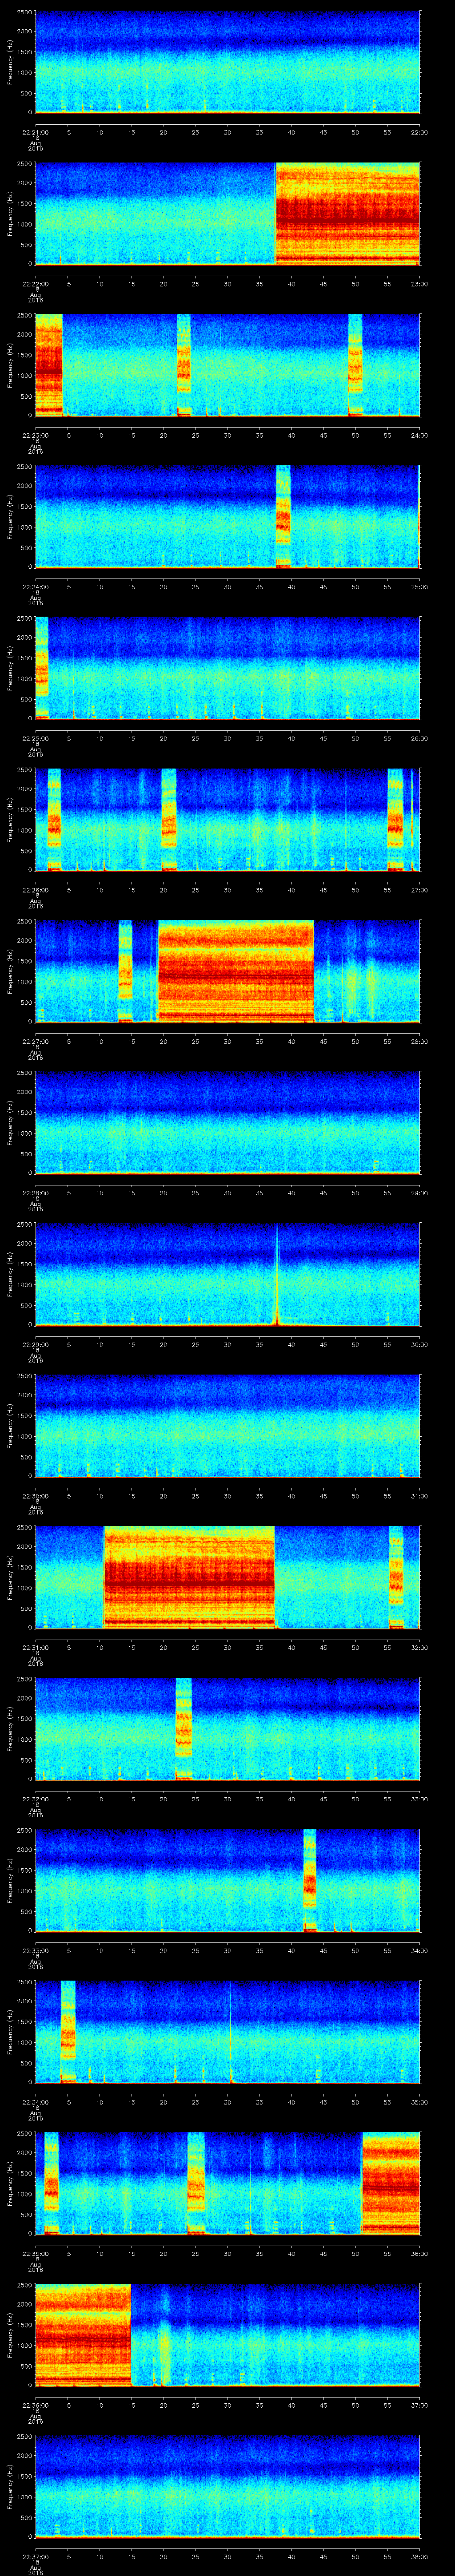
Task: Click the long red noise block in 22:22 spectrogram
Action: coord(347,213)
